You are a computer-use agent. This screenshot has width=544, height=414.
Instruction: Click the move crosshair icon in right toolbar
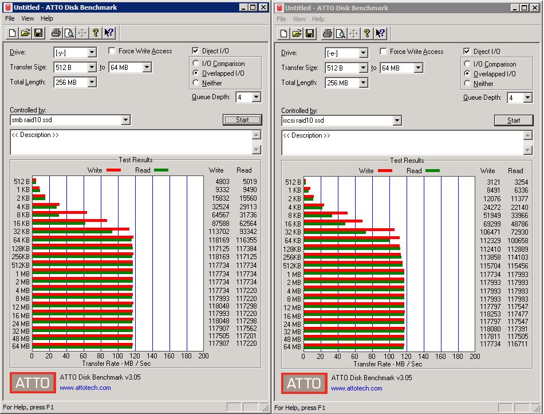coord(353,33)
